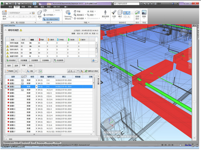Click Enable Sectioning (启用剖分) icon

pyautogui.click(x=137, y=13)
